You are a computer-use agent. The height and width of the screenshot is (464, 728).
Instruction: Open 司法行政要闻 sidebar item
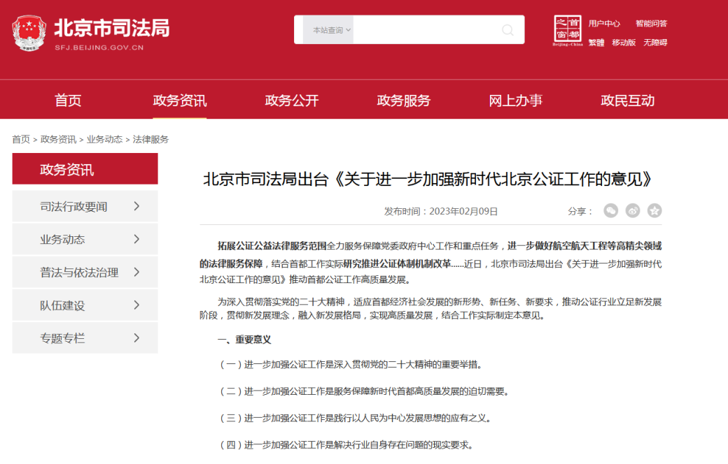tap(85, 206)
